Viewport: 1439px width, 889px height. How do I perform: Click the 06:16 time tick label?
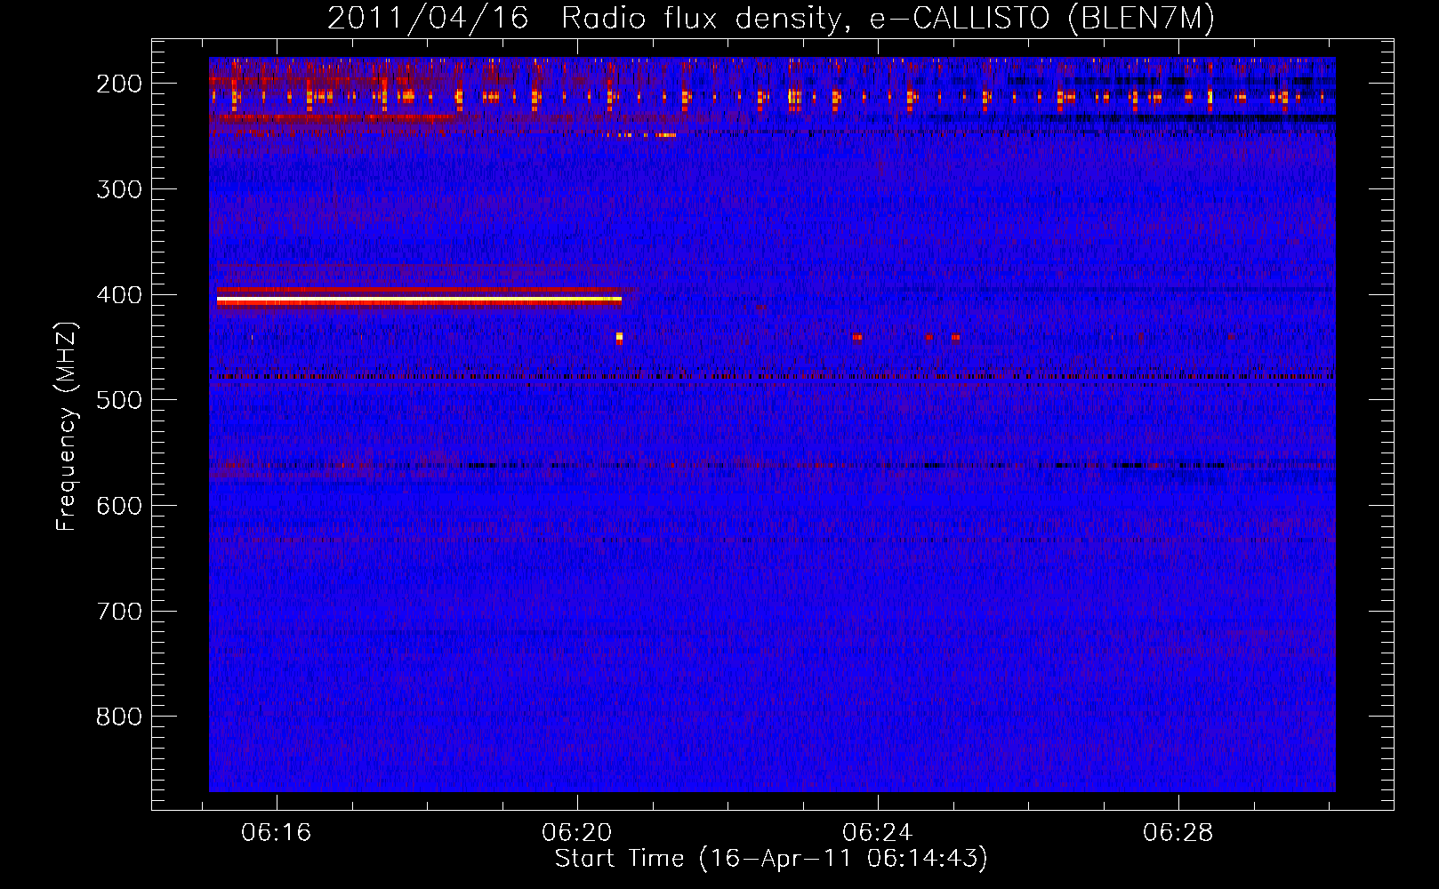pyautogui.click(x=277, y=833)
